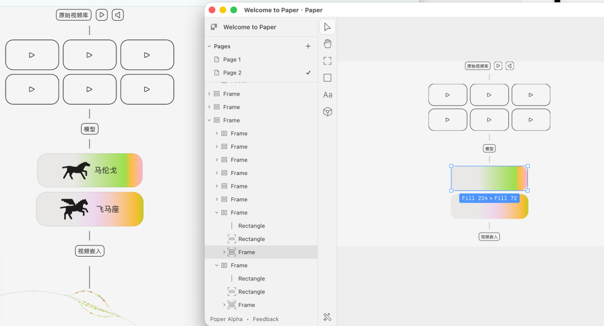Click the 马伦戈 horse model card
Screen dimensions: 604x326
(x=89, y=170)
